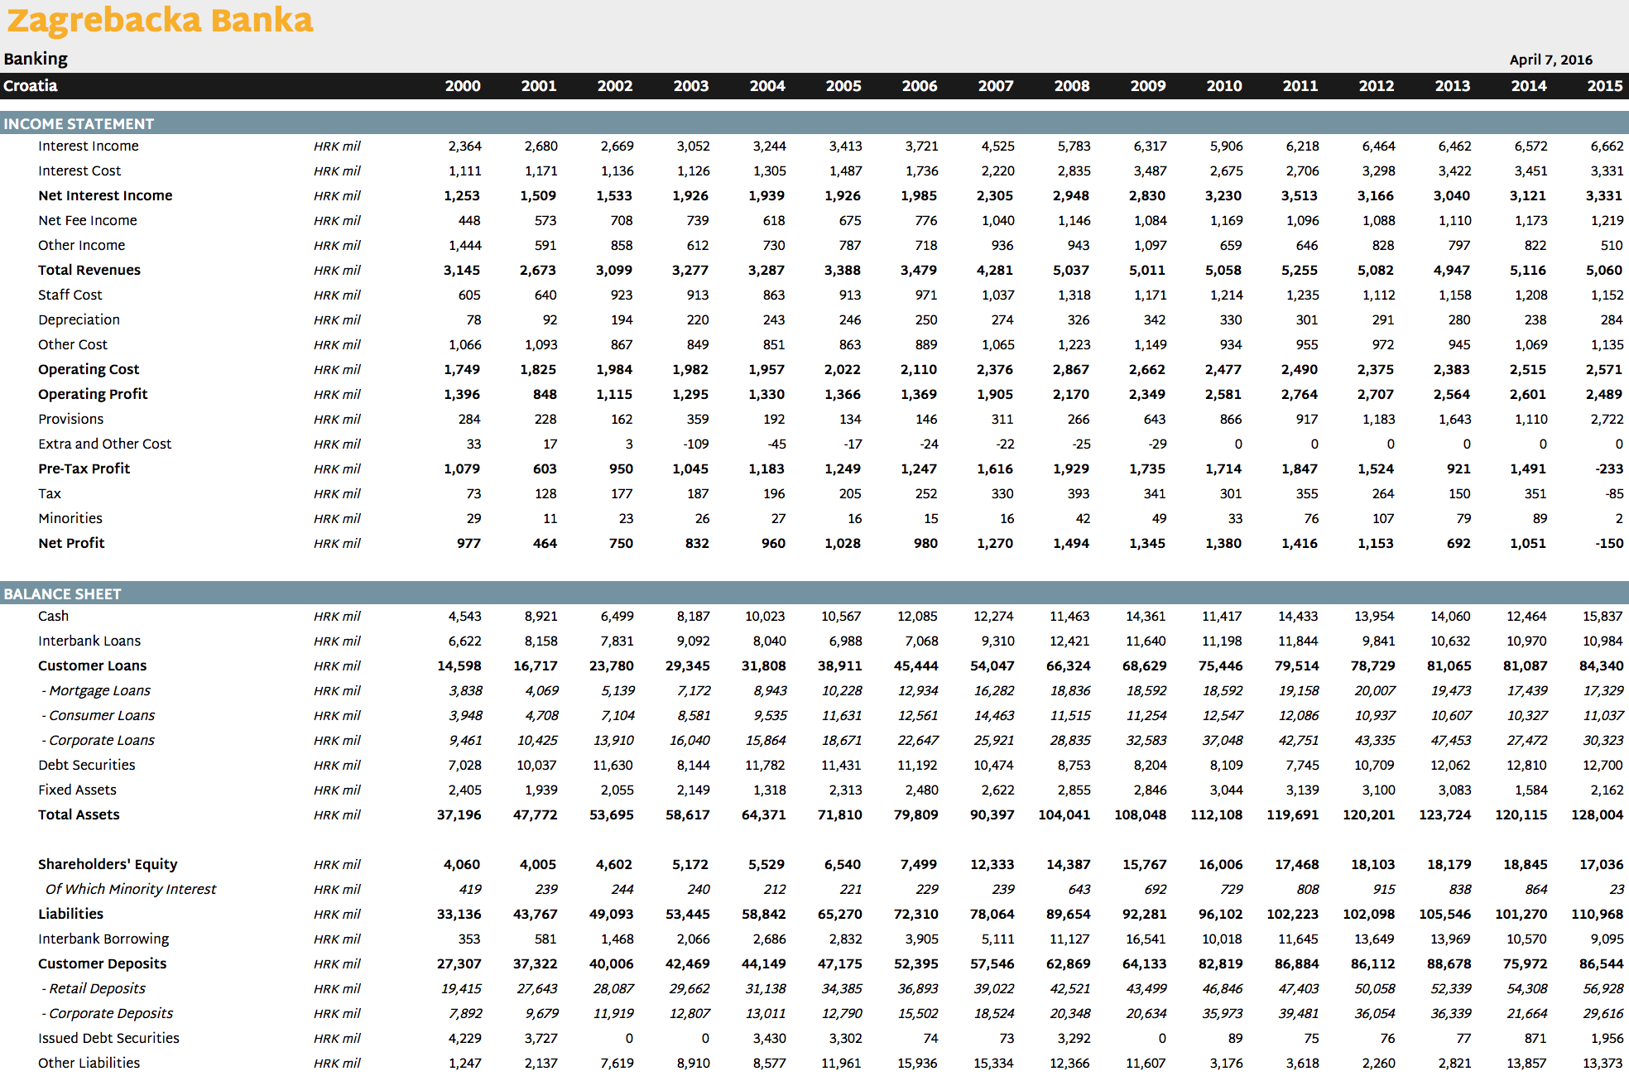Select the Operating Cost row label
The height and width of the screenshot is (1081, 1629).
click(x=89, y=370)
